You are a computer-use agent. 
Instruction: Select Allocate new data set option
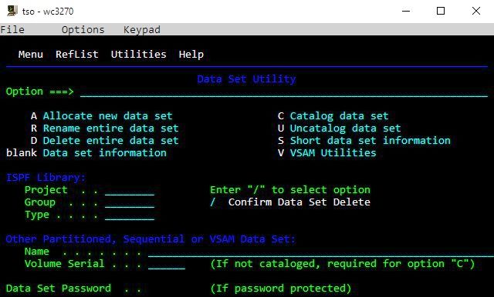click(x=101, y=116)
